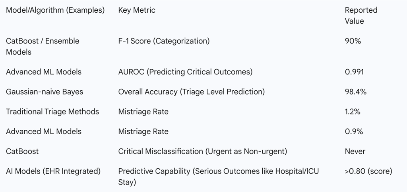407x192 pixels.
Task: Click the >0.80 (score) value
Action: click(x=368, y=171)
